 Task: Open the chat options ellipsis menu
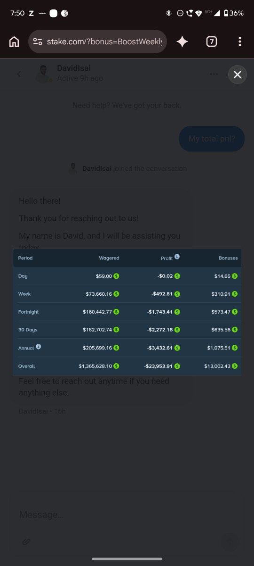(214, 74)
